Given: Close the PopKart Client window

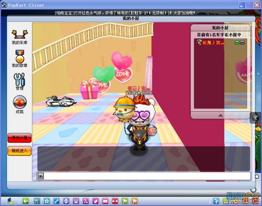Looking at the screenshot, I should pos(257,5).
